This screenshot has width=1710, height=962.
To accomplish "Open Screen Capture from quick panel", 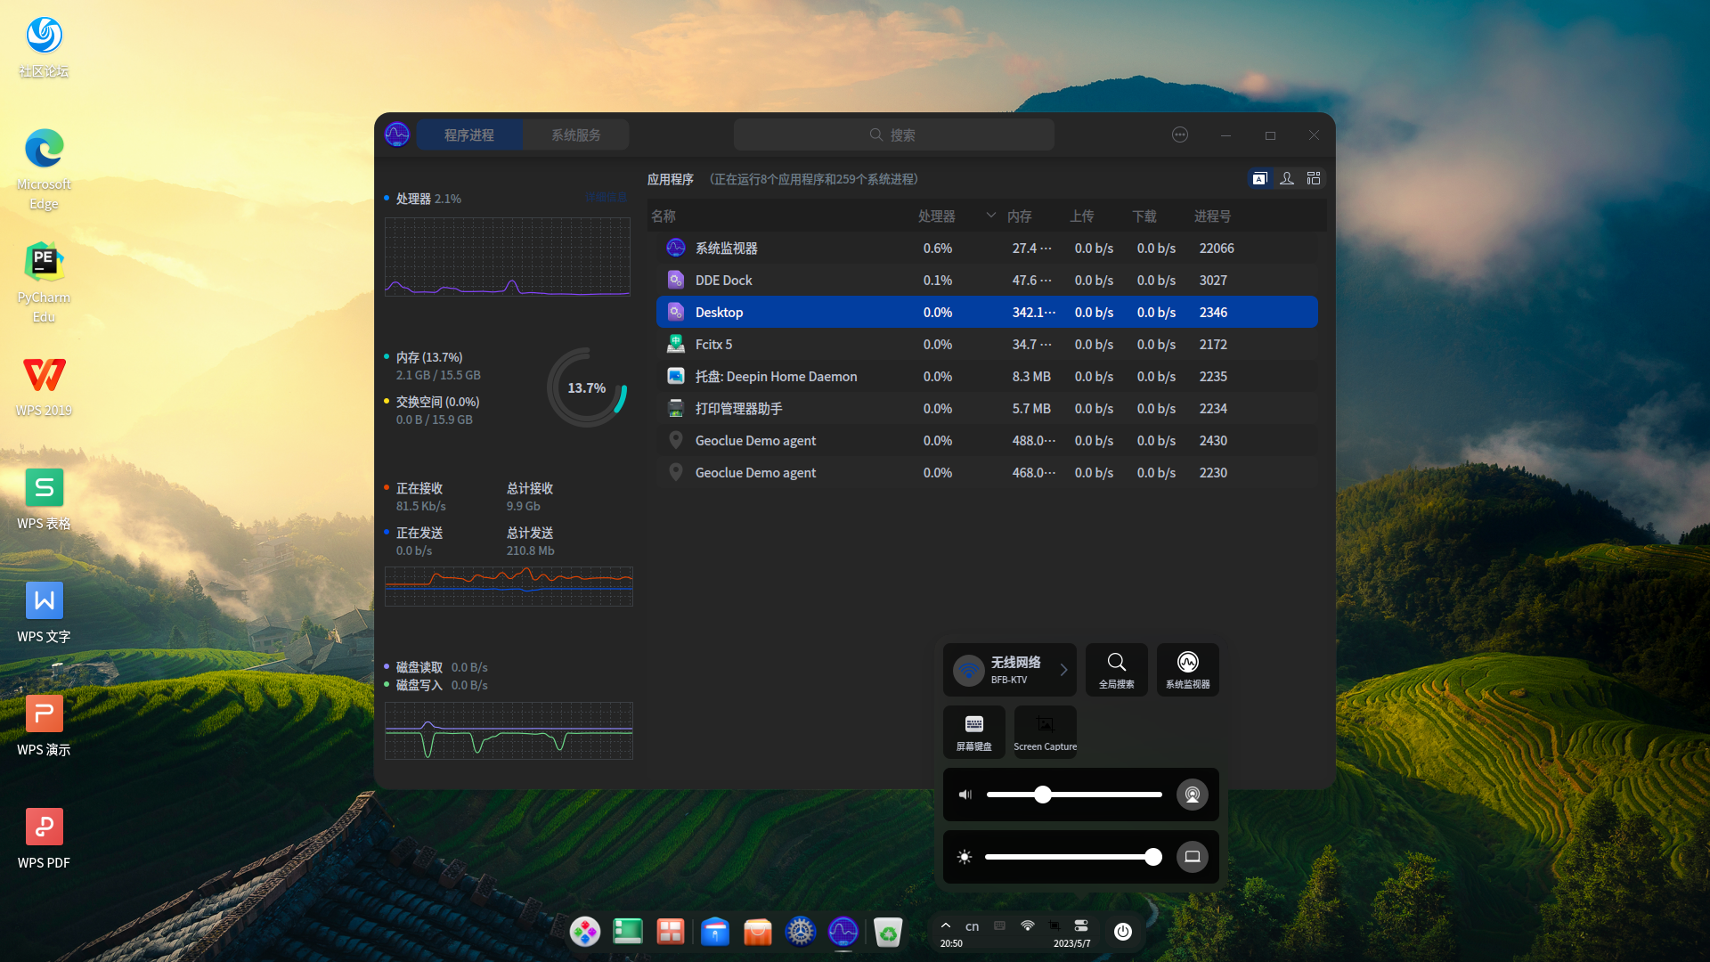I will 1045,732.
